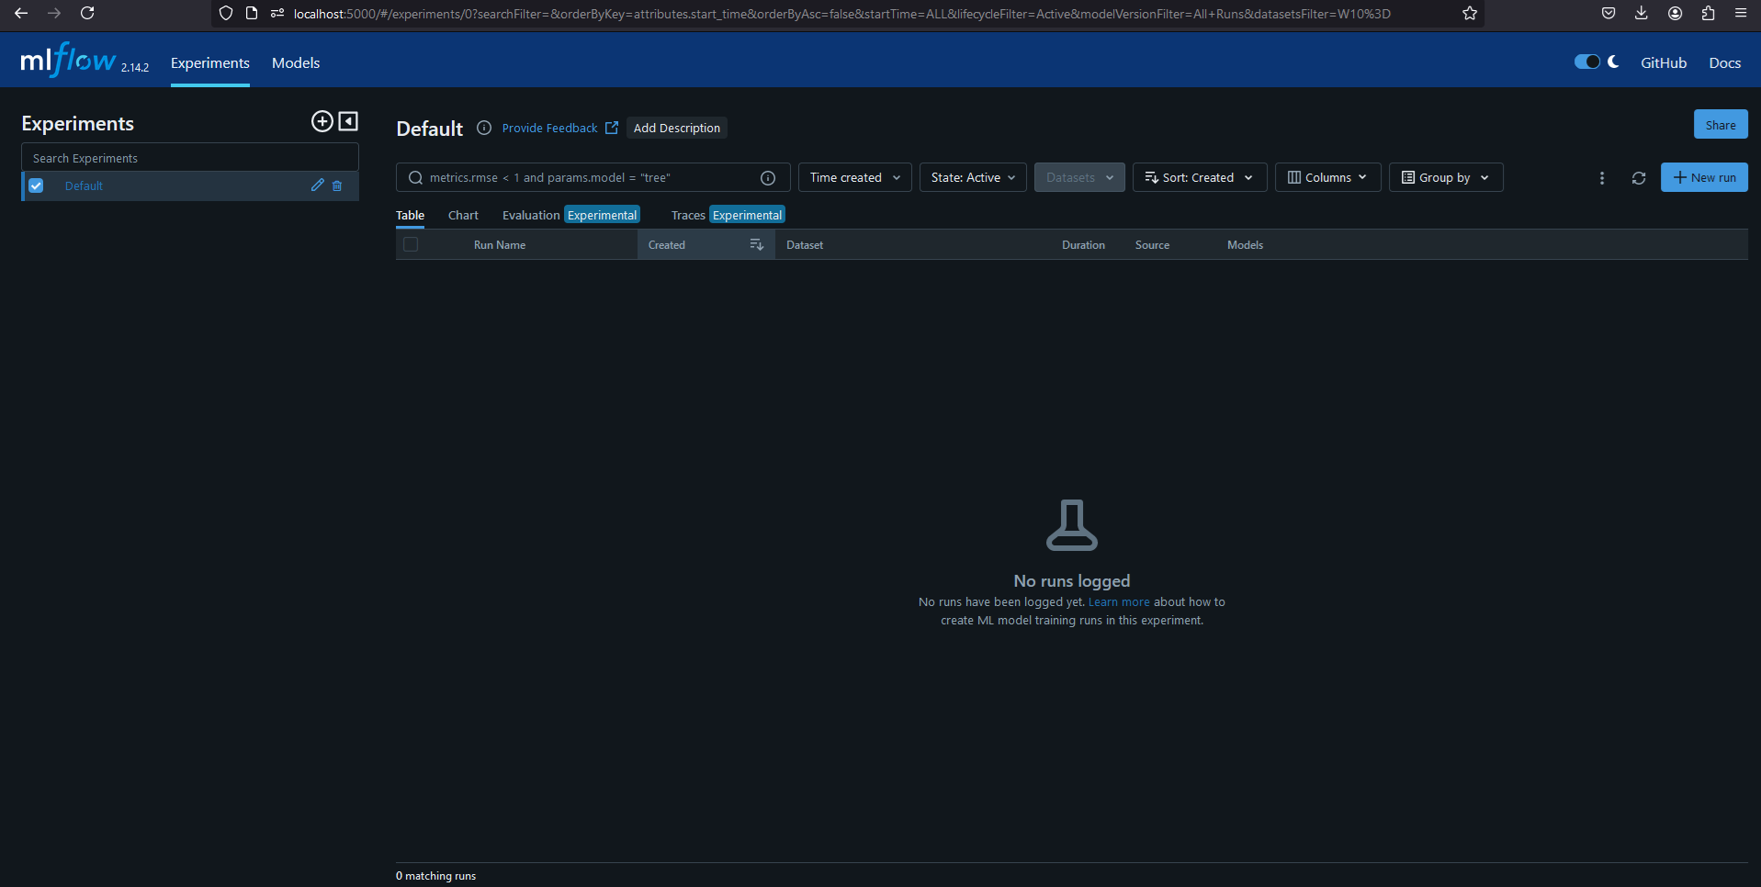Open Columns selector dropdown
Screen dimensions: 1761x887
pyautogui.click(x=1327, y=177)
